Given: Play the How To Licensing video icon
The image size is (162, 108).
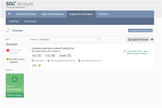Looking at the screenshot, I should 15,79.
